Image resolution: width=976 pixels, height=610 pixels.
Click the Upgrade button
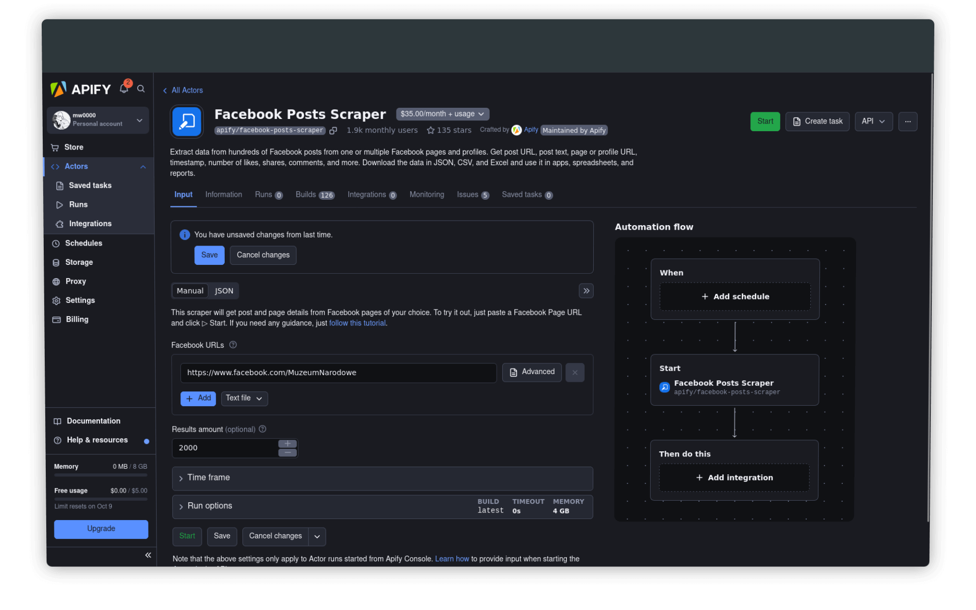[101, 529]
